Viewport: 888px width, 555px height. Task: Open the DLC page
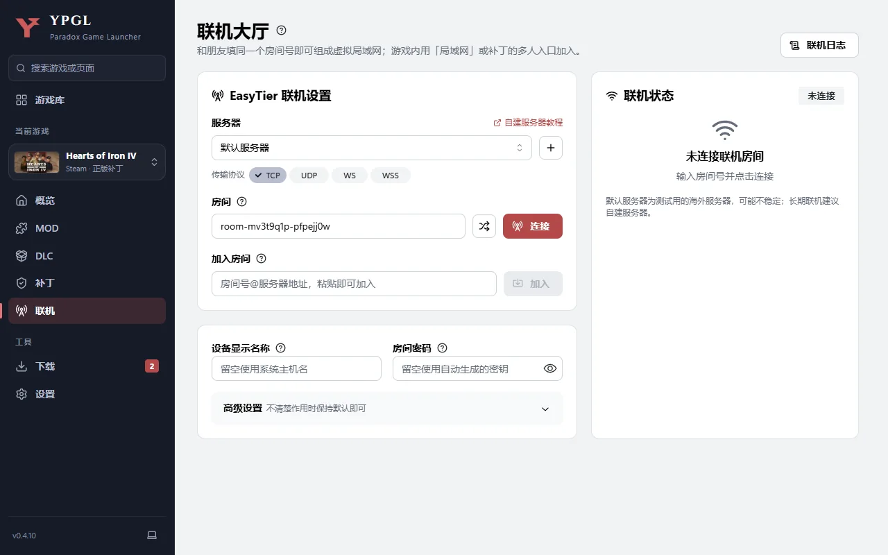[87, 256]
